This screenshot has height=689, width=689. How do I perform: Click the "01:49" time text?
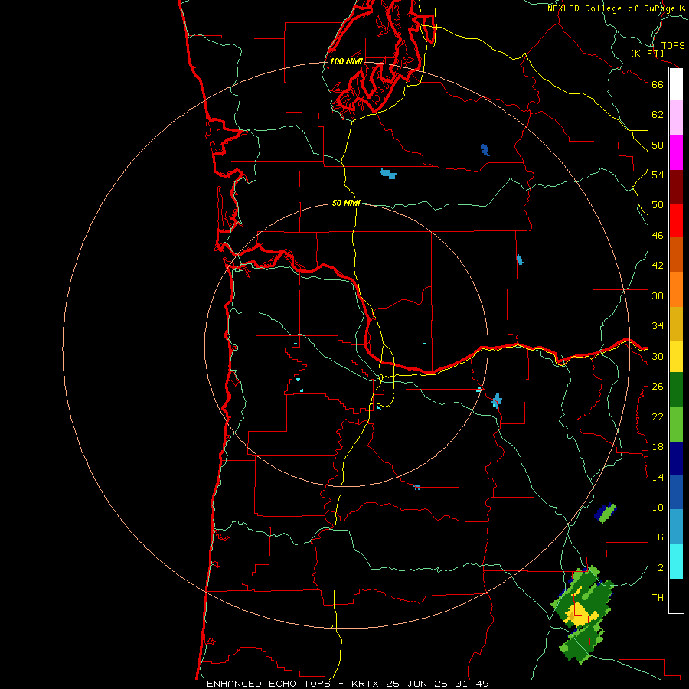[472, 684]
